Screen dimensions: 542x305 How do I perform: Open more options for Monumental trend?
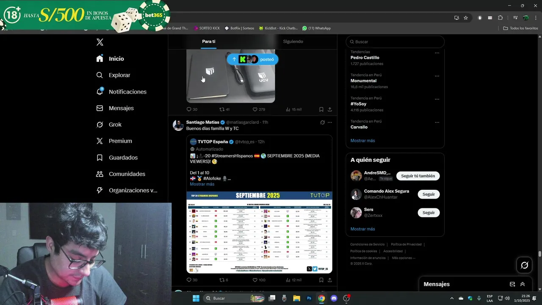(x=437, y=76)
